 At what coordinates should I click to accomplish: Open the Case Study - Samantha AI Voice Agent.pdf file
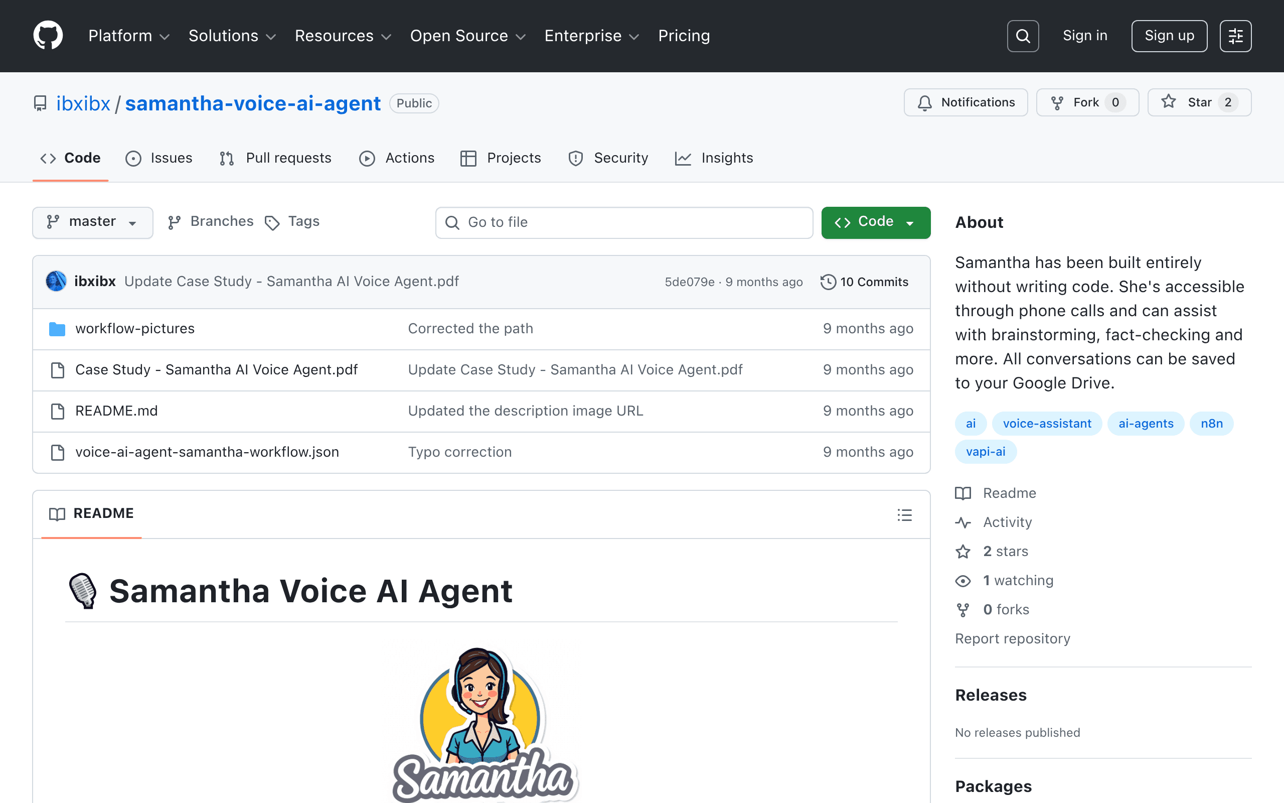click(217, 370)
